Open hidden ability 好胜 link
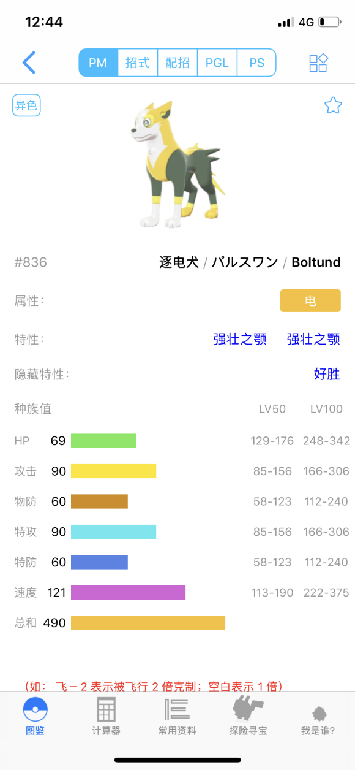 (327, 374)
